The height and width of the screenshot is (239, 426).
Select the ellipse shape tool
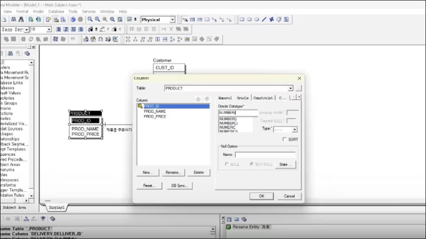coord(256,19)
